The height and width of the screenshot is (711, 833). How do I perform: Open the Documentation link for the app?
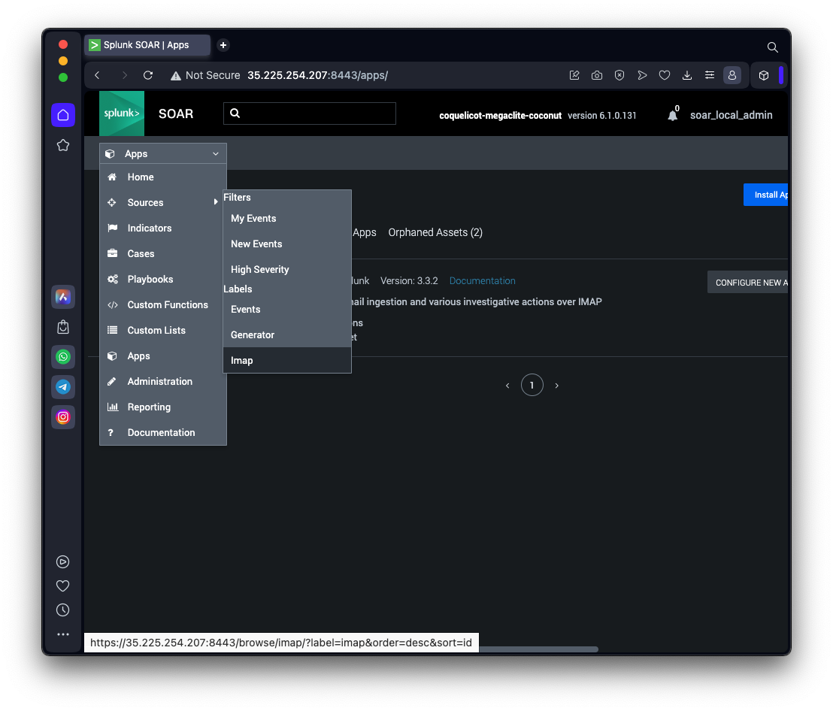point(482,280)
